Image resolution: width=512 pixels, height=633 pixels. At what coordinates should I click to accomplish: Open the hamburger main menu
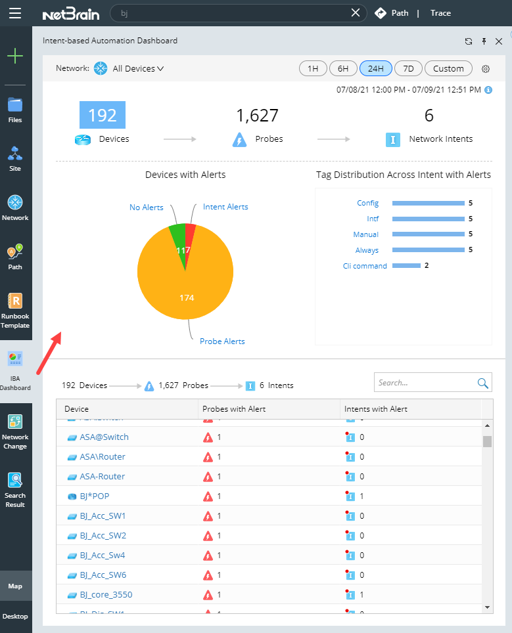[15, 13]
